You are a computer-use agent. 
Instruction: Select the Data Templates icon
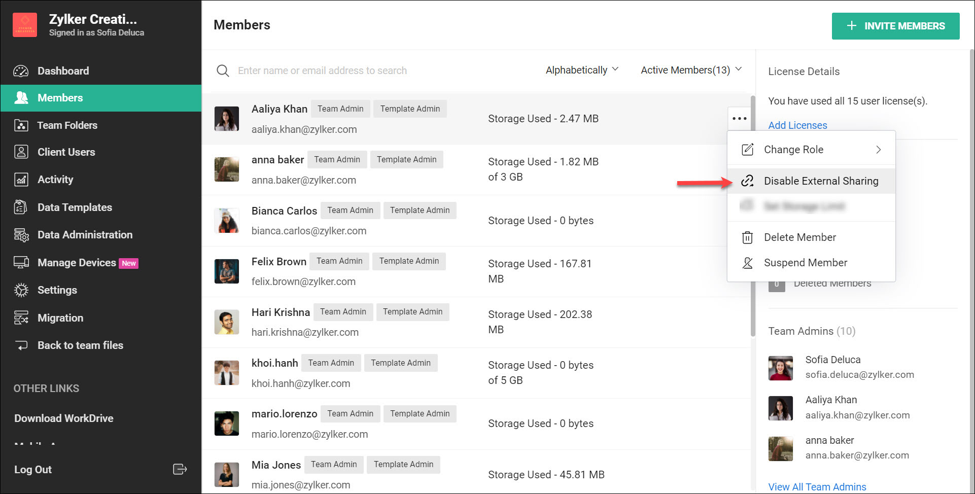click(x=21, y=207)
